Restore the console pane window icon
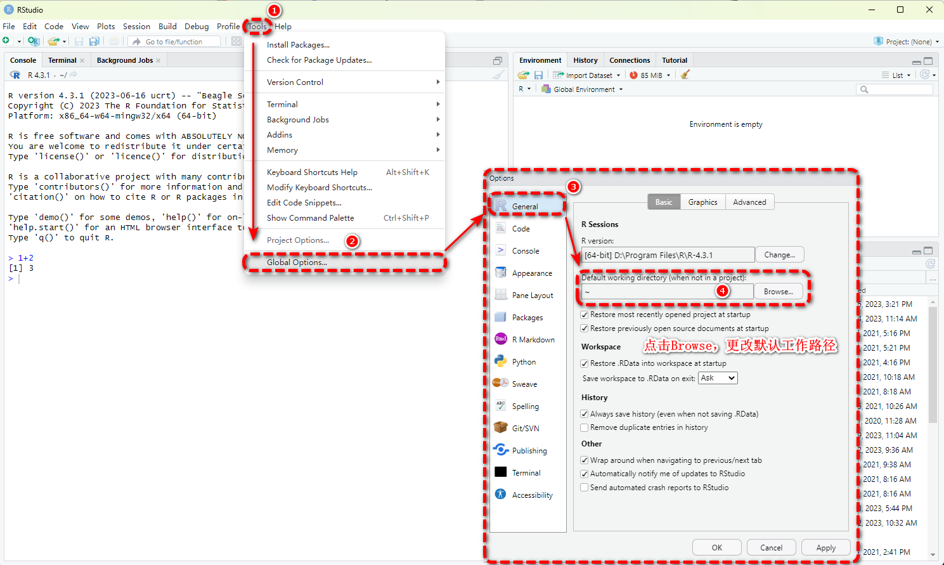Image resolution: width=944 pixels, height=565 pixels. tap(498, 61)
